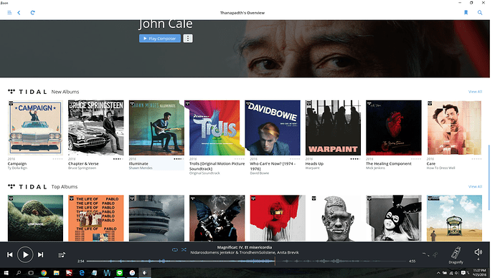The width and height of the screenshot is (495, 278).
Task: Go to the previous track
Action: (10, 254)
